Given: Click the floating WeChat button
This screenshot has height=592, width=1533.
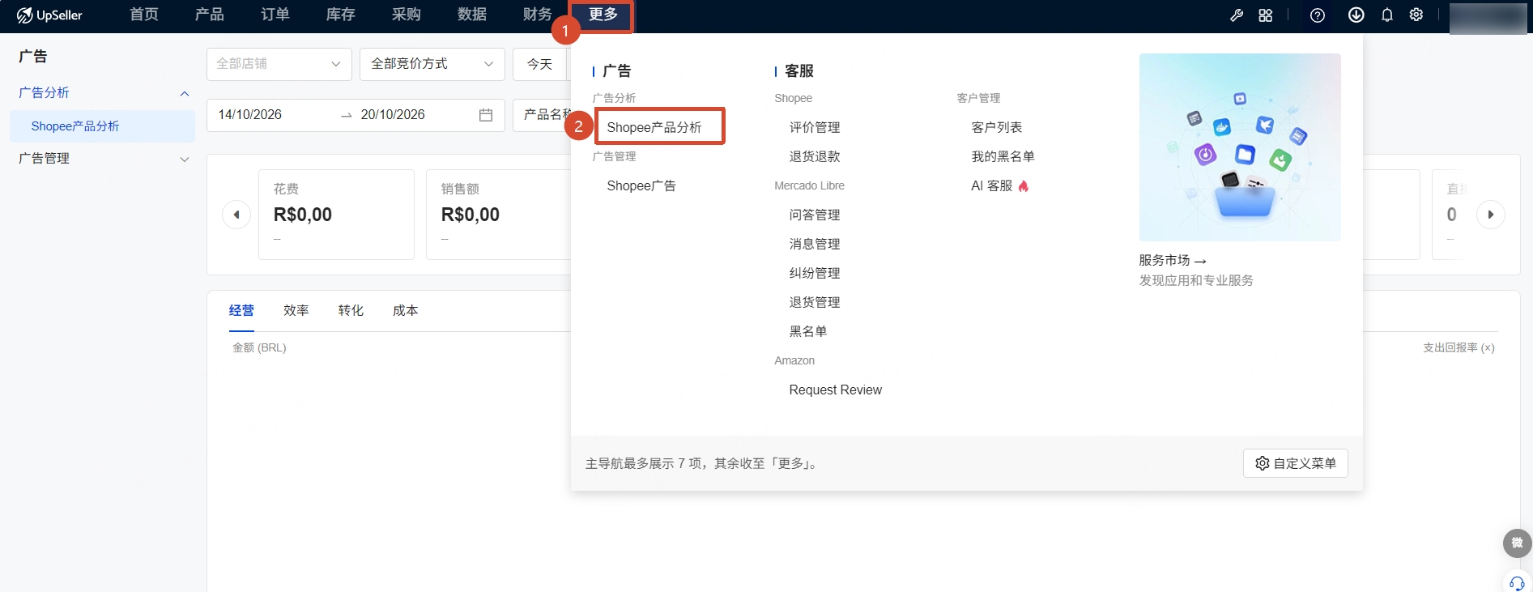Looking at the screenshot, I should coord(1518,543).
